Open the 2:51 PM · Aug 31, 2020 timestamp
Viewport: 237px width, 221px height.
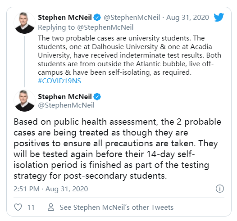point(51,189)
